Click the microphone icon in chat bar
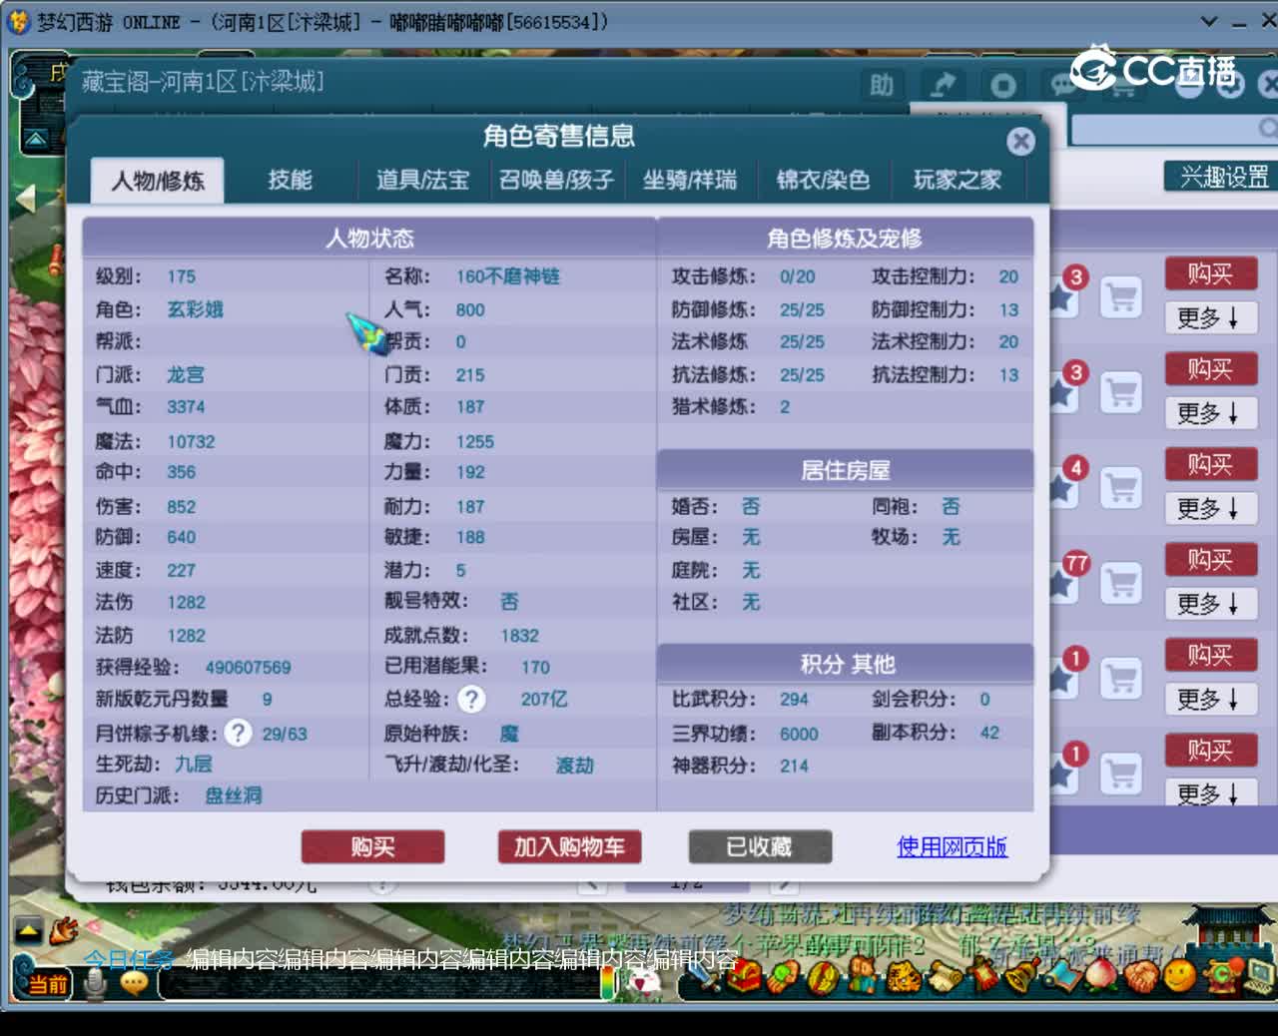This screenshot has height=1036, width=1278. pos(96,984)
